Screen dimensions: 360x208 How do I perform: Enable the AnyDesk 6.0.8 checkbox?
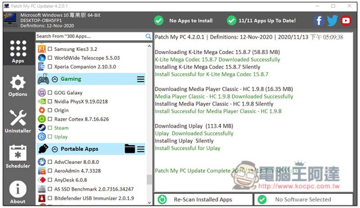click(50, 180)
